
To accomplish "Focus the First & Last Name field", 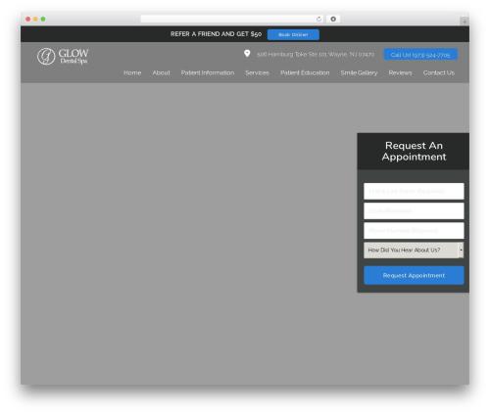I will coord(414,191).
